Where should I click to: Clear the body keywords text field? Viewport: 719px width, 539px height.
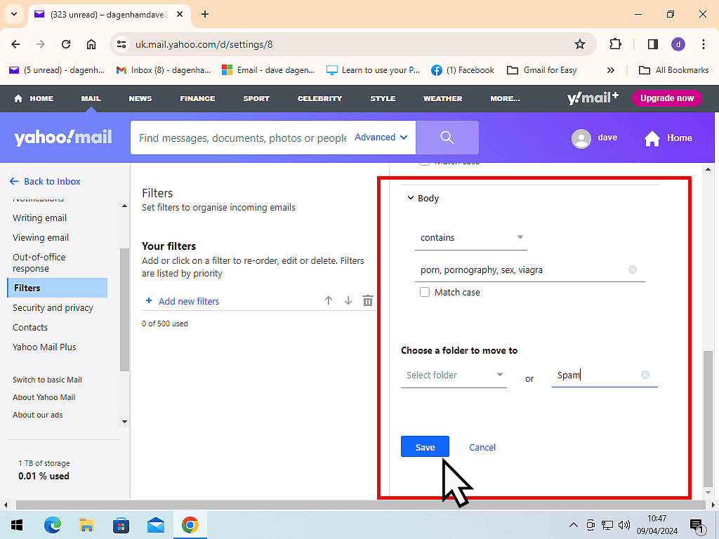[632, 269]
